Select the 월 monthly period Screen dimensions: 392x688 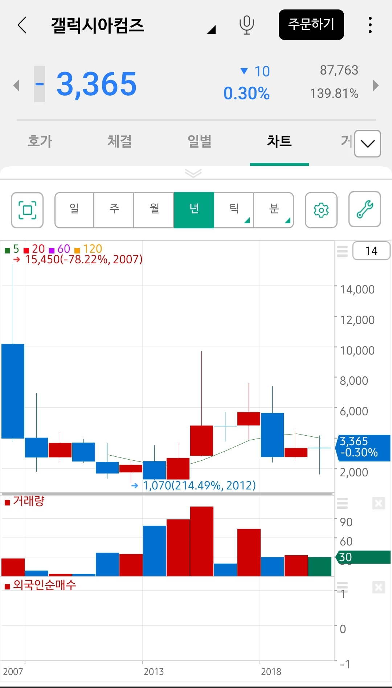[x=154, y=210]
